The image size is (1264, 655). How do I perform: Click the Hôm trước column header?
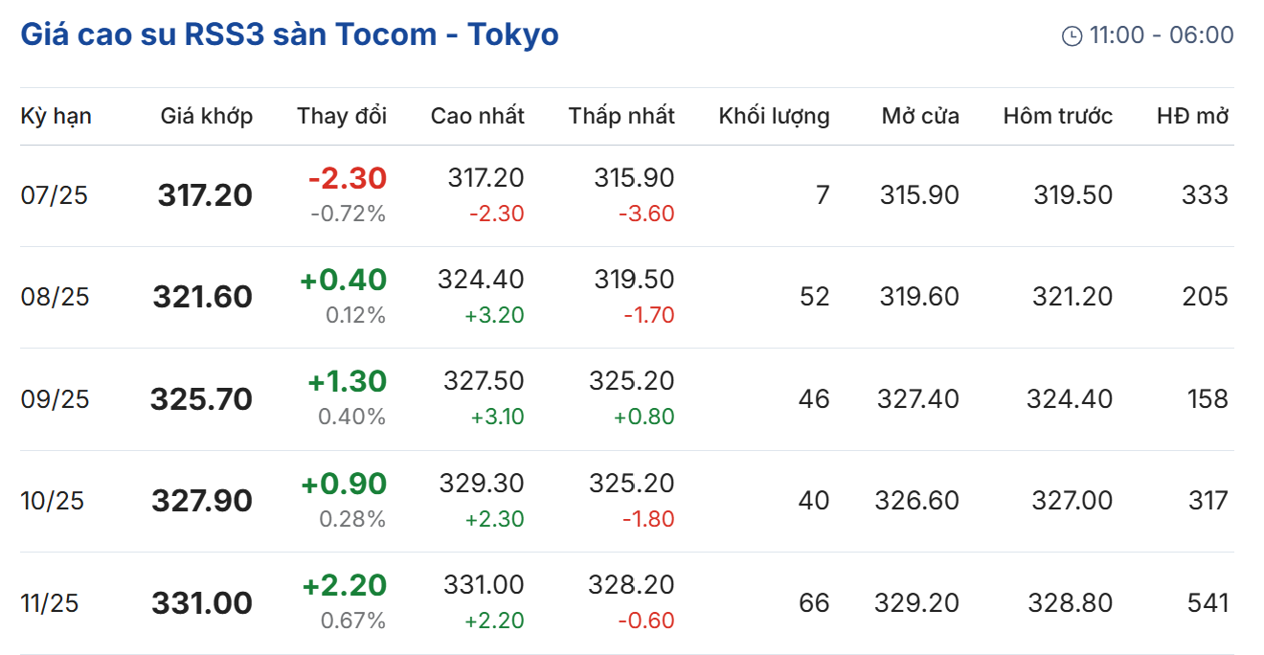[1057, 117]
